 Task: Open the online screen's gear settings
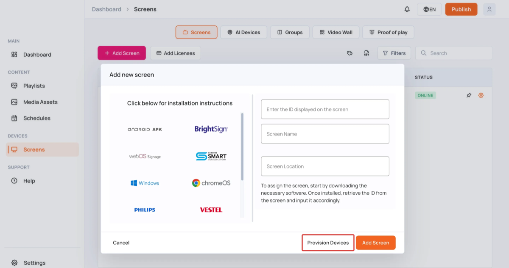[x=481, y=95]
